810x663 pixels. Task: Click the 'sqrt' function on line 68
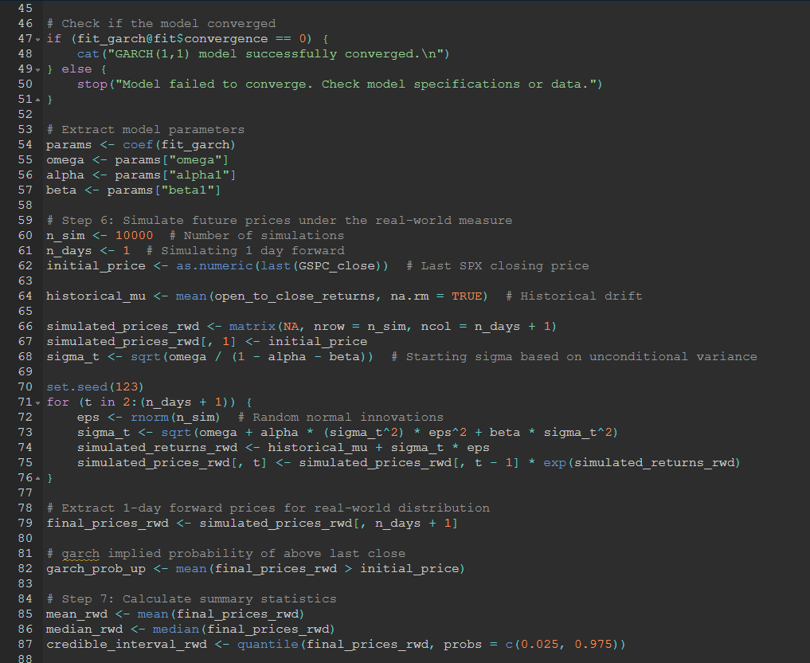coord(146,356)
